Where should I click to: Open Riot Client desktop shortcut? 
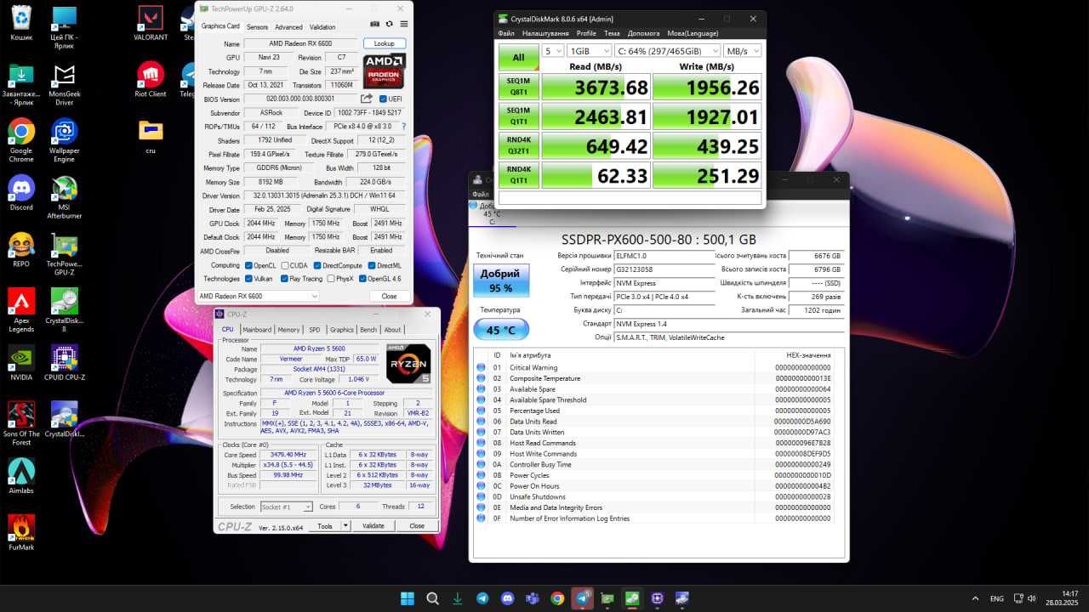pyautogui.click(x=151, y=80)
